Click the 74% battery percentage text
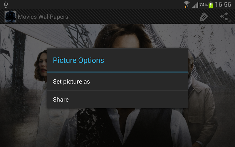Image resolution: width=235 pixels, height=147 pixels. 203,5
